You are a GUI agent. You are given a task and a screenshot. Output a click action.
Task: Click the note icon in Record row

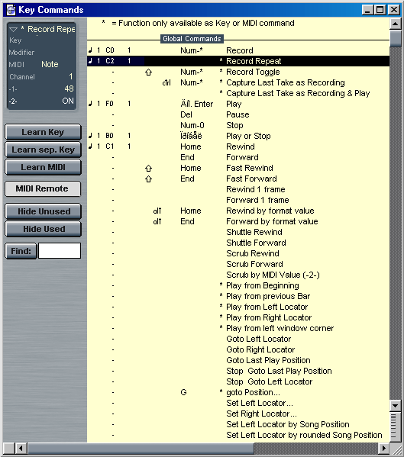point(90,50)
